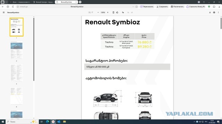
Task: Open the volume control in tray
Action: pyautogui.click(x=200, y=122)
